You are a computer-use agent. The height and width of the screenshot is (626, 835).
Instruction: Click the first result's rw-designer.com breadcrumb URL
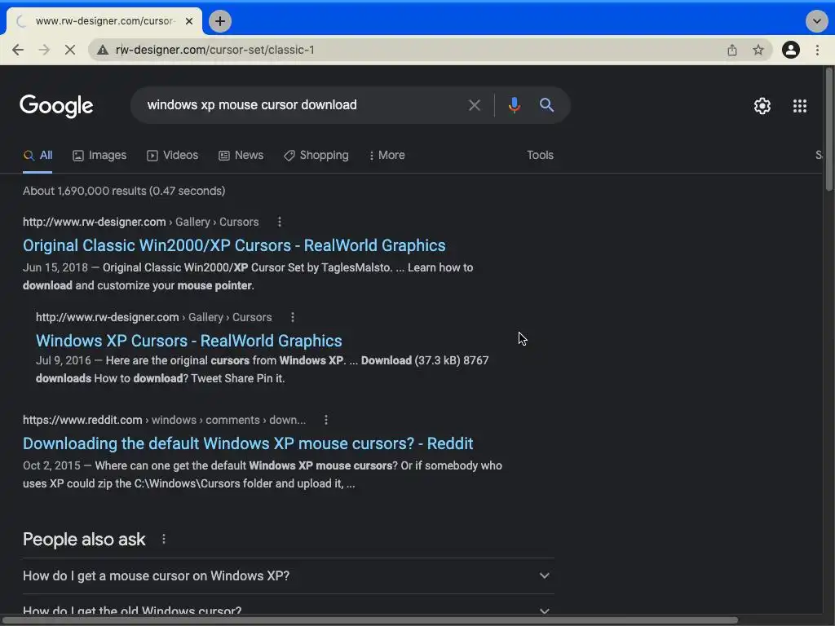(x=95, y=222)
